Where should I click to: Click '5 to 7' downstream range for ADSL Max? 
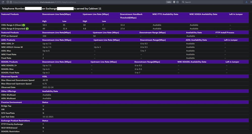[143, 51]
